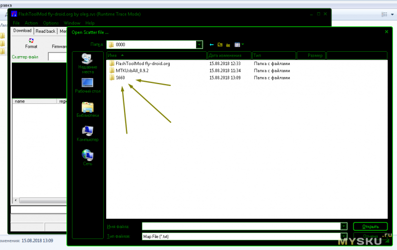Sort by Тип column header
Viewport: 397px width, 250px height.
click(274, 55)
